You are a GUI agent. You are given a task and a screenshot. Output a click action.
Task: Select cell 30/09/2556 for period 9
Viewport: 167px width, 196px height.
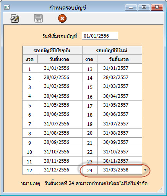click(x=60, y=142)
